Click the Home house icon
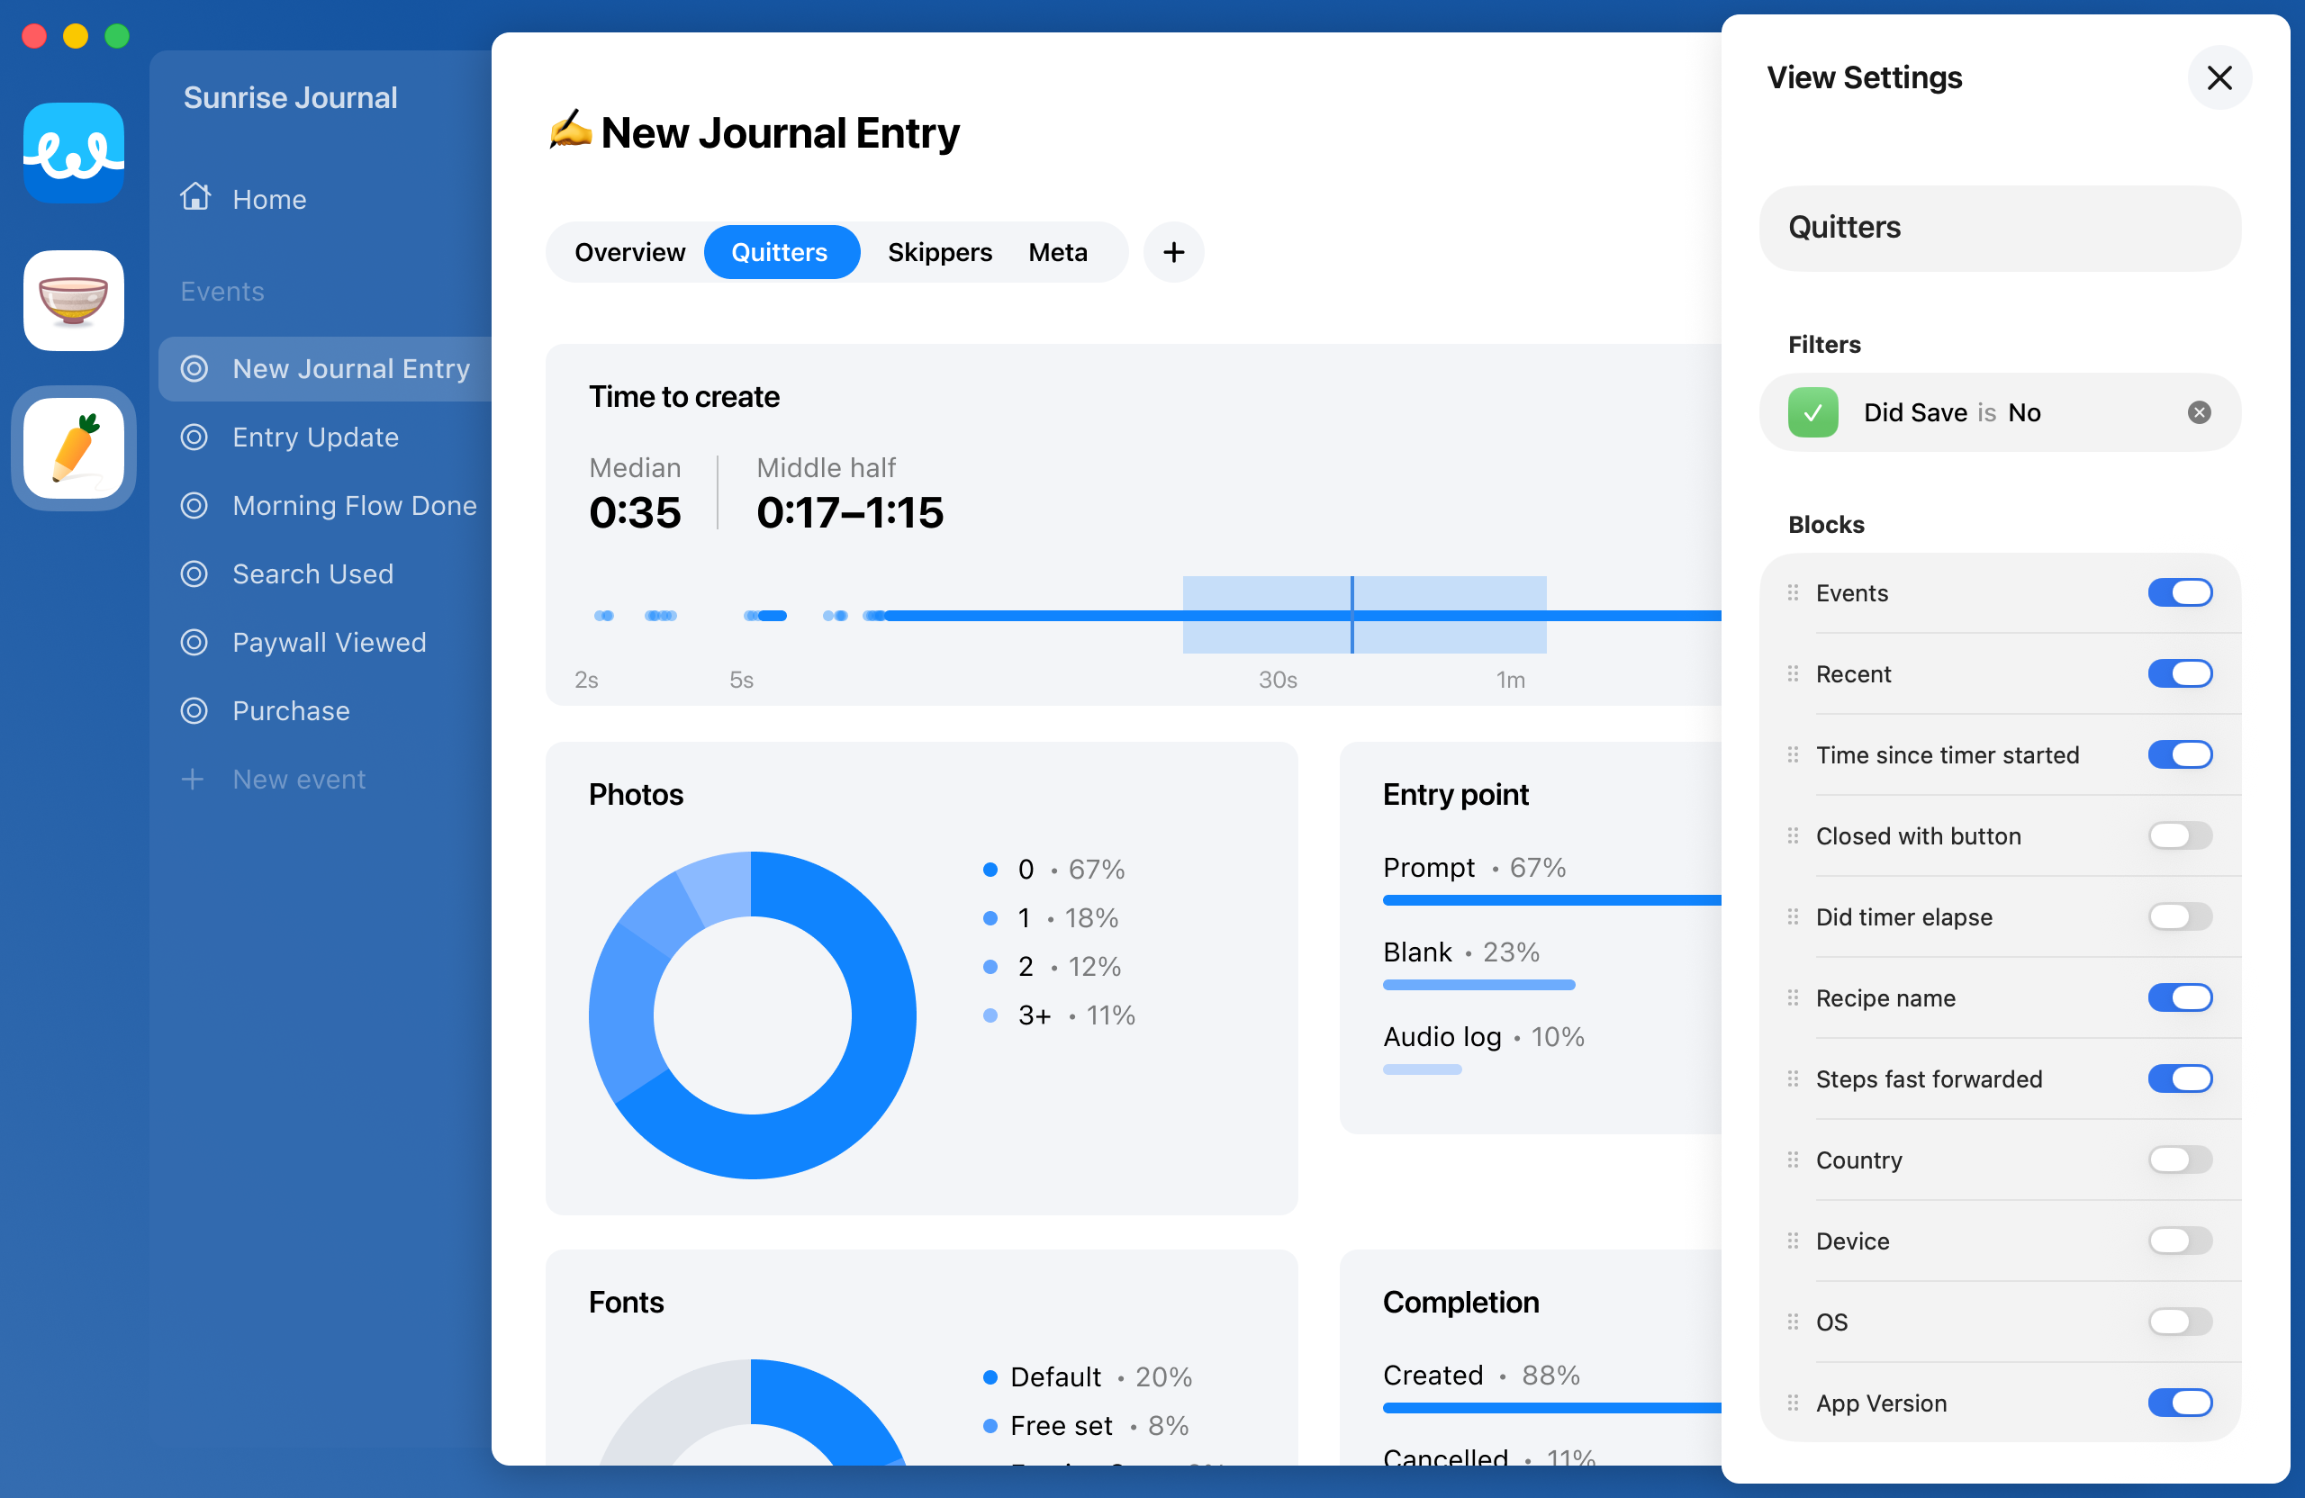 pyautogui.click(x=195, y=196)
